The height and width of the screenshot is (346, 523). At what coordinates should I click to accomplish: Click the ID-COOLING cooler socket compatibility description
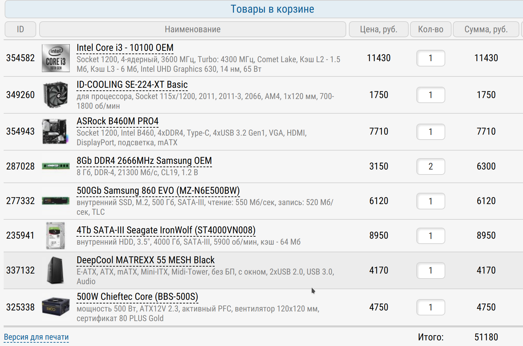click(205, 101)
